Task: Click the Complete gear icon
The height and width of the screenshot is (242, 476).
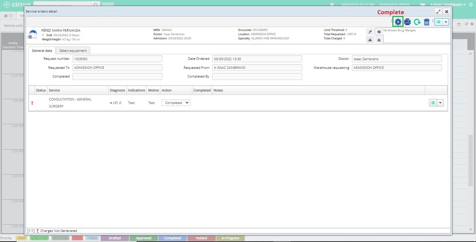Action: click(398, 22)
